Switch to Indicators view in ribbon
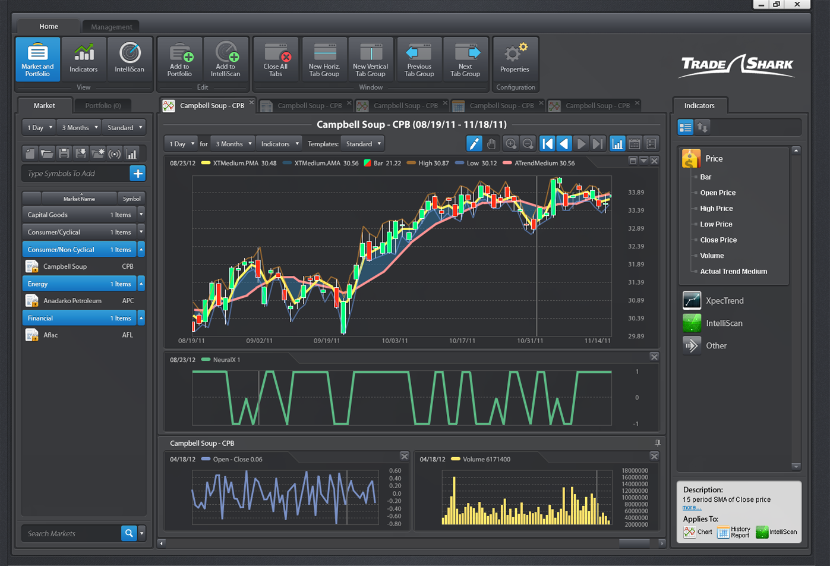Screen dimensions: 830x566 [84, 59]
